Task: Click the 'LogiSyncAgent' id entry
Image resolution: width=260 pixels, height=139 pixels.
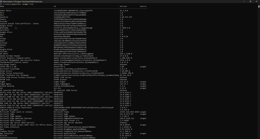Action: [x=60, y=110]
